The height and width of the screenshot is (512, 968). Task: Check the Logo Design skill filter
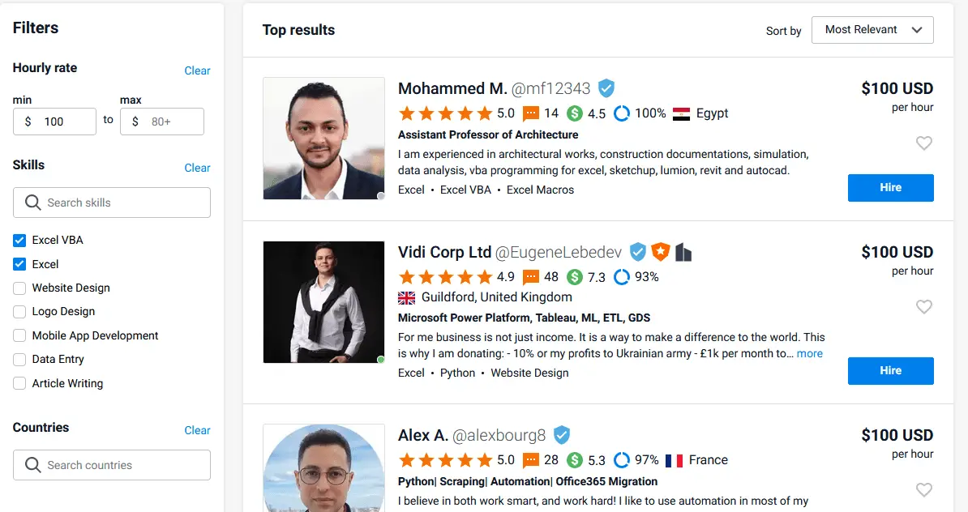point(20,312)
